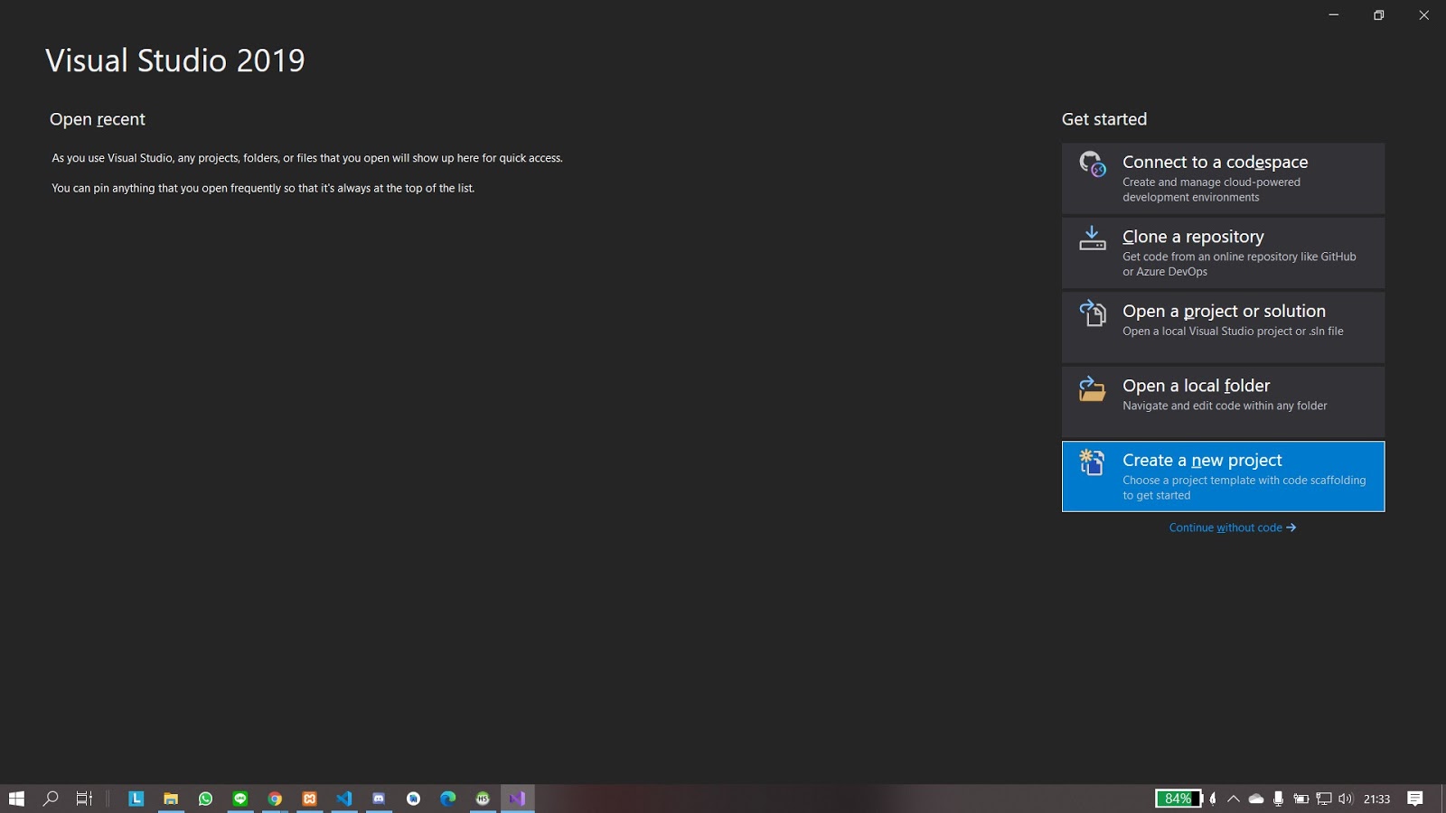Click the power battery tray icon
The image size is (1446, 813).
click(1301, 799)
